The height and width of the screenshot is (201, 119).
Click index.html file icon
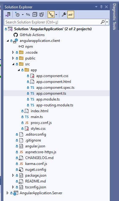(26, 111)
